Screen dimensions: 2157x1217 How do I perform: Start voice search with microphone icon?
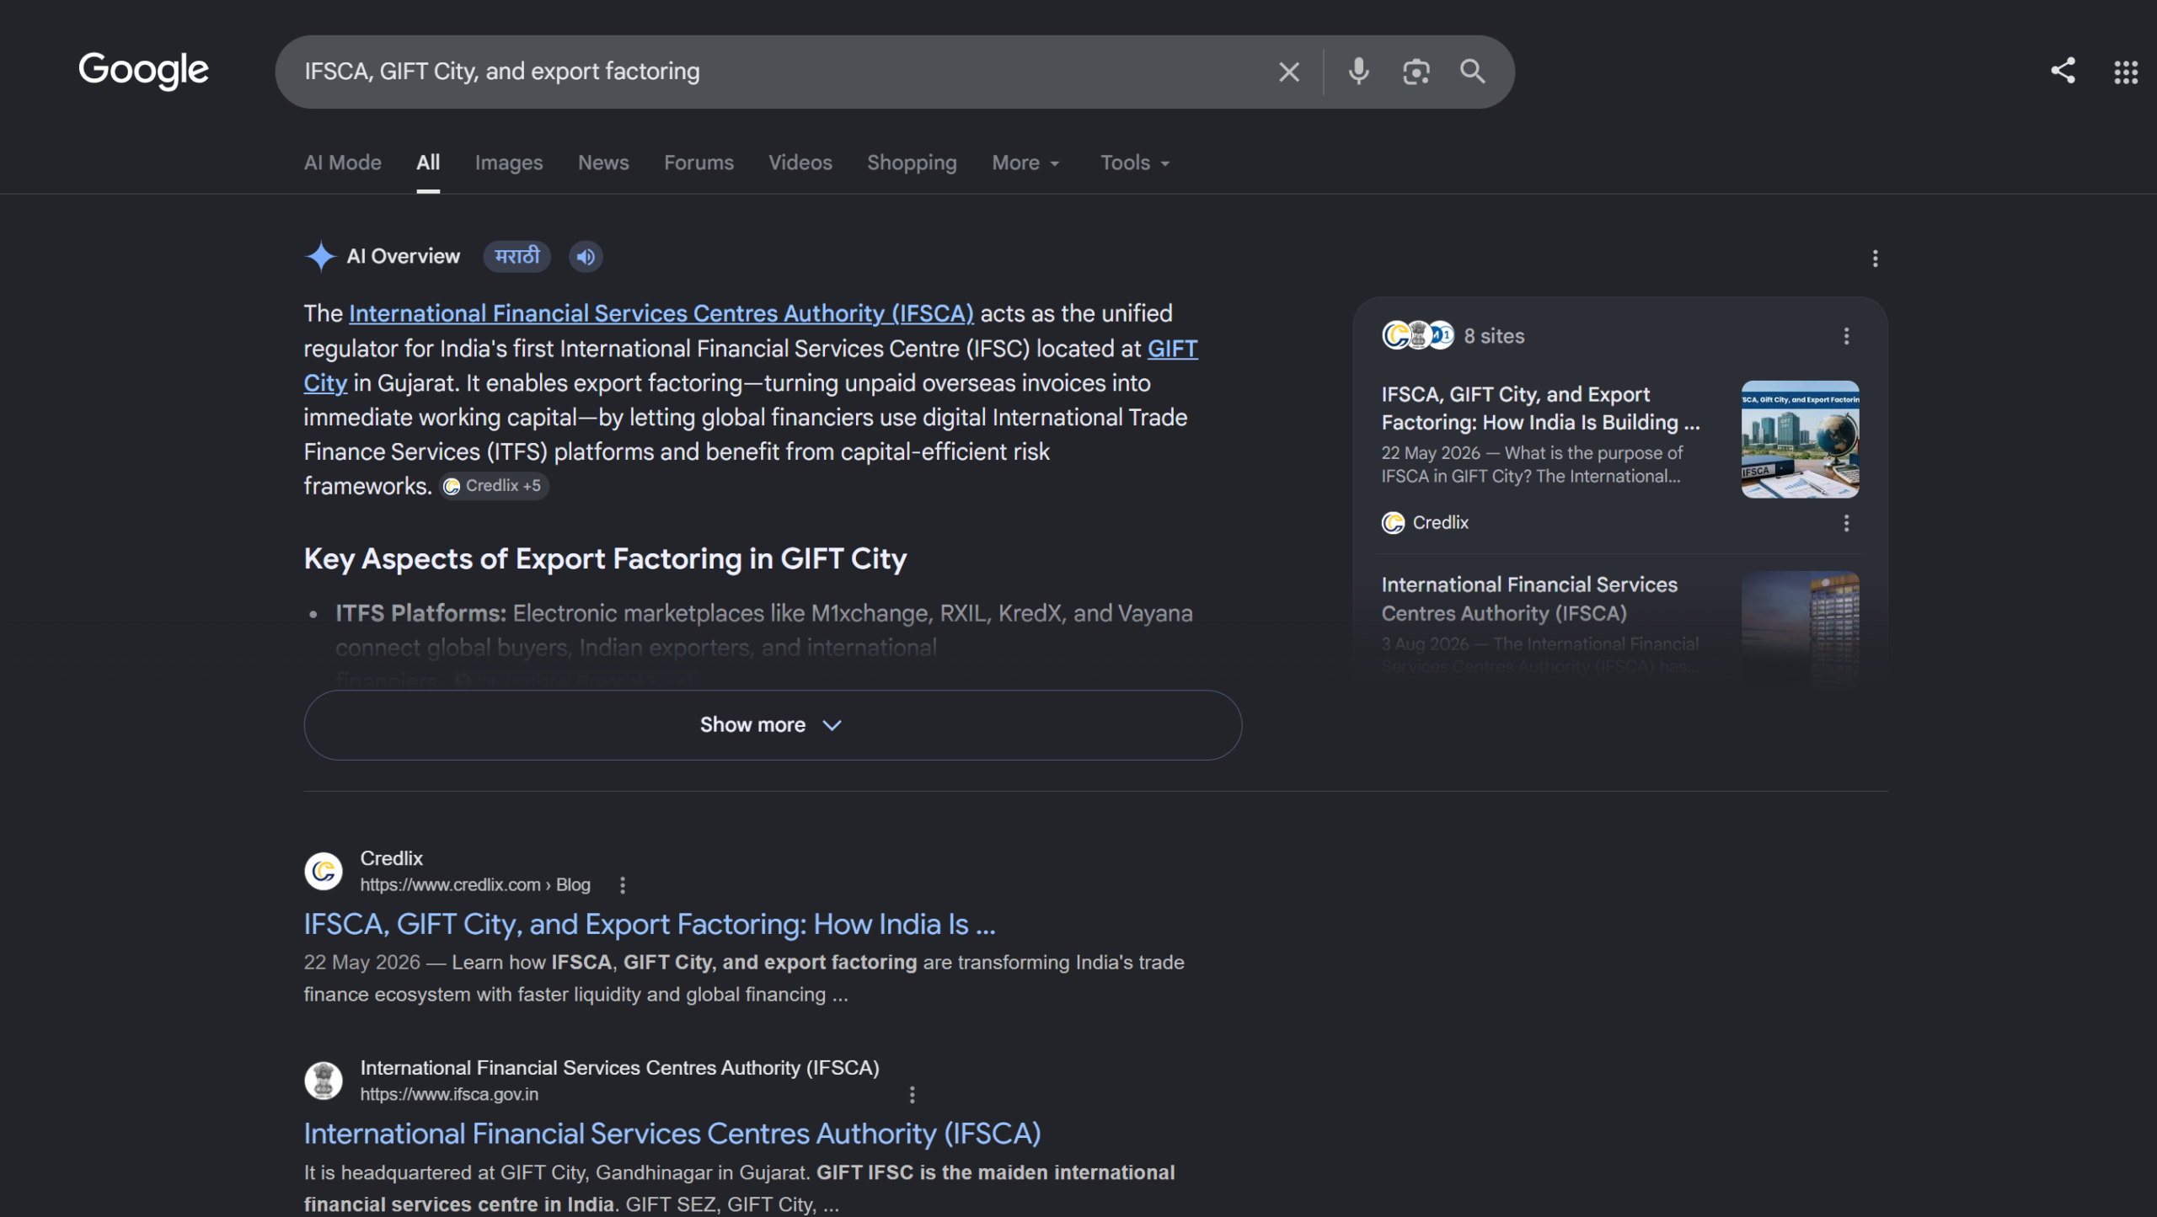pos(1358,72)
